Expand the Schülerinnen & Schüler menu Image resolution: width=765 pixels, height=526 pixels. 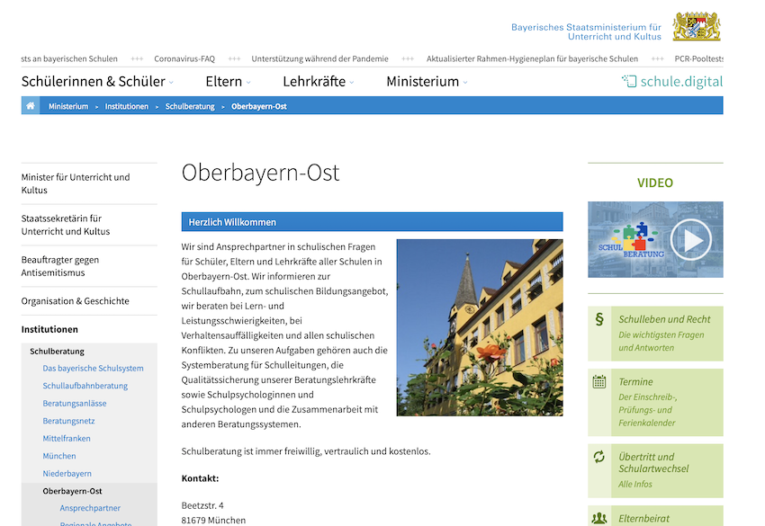click(x=97, y=81)
